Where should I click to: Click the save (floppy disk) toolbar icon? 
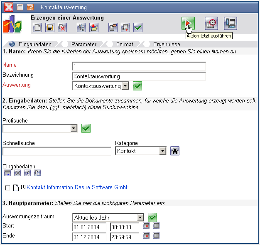coord(50,28)
